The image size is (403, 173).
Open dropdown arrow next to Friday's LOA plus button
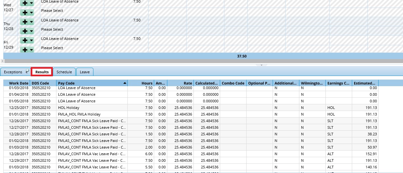31,40
